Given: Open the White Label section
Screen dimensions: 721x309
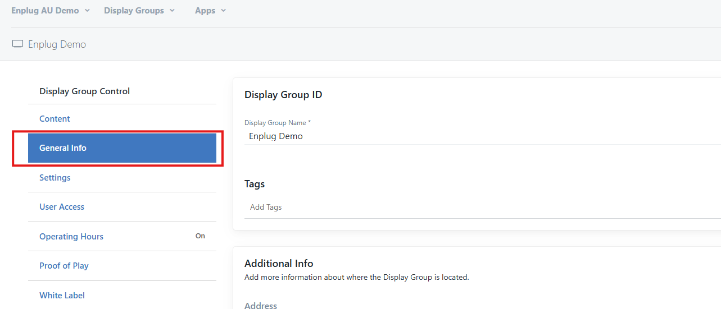Looking at the screenshot, I should click(62, 296).
